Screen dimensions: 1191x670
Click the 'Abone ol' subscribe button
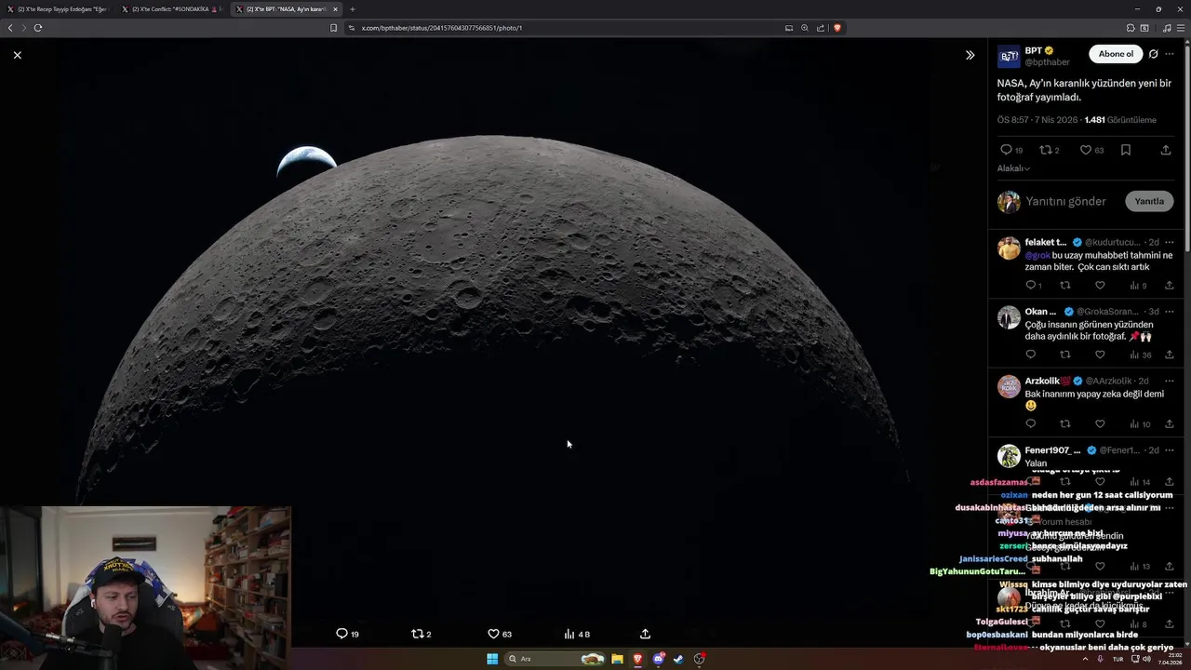click(x=1116, y=54)
